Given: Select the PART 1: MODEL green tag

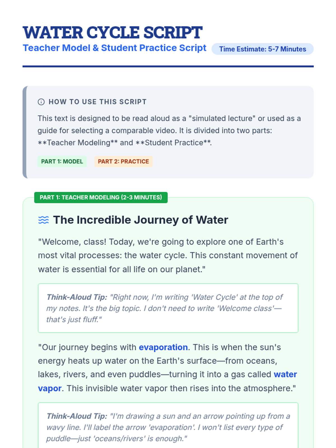Looking at the screenshot, I should point(62,162).
